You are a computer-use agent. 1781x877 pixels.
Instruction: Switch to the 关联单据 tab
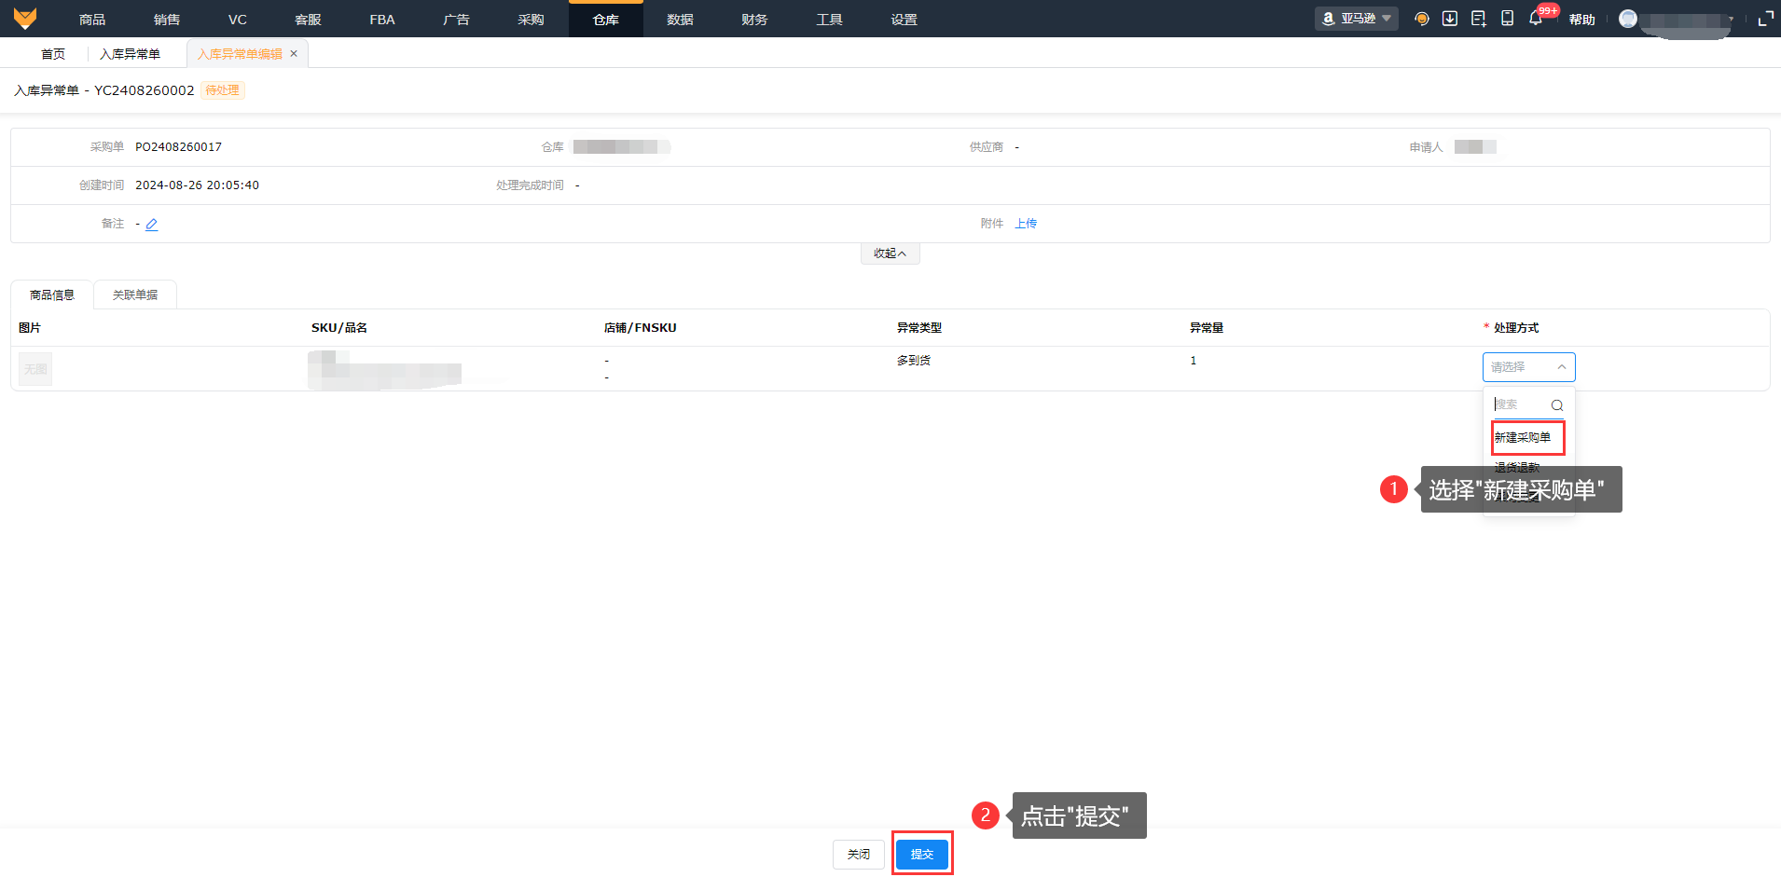(x=135, y=295)
